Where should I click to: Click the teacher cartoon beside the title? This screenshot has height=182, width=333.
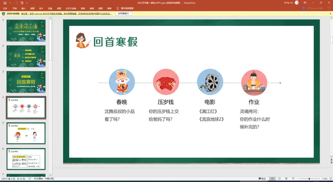tap(83, 40)
